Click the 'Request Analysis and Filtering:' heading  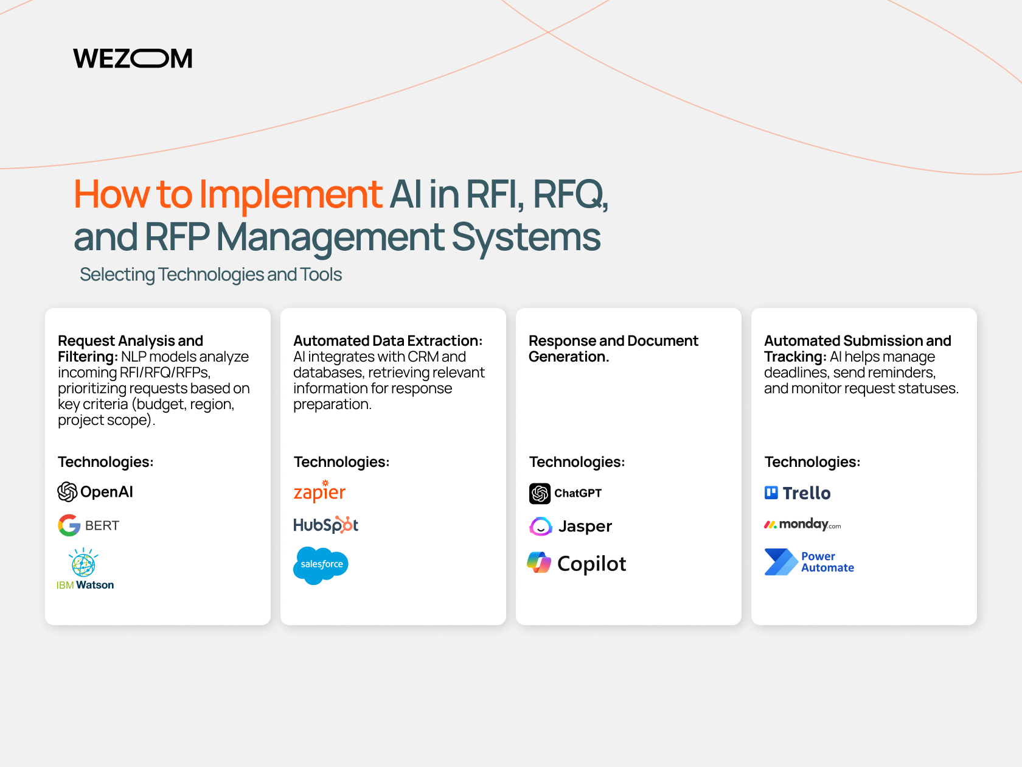[130, 349]
